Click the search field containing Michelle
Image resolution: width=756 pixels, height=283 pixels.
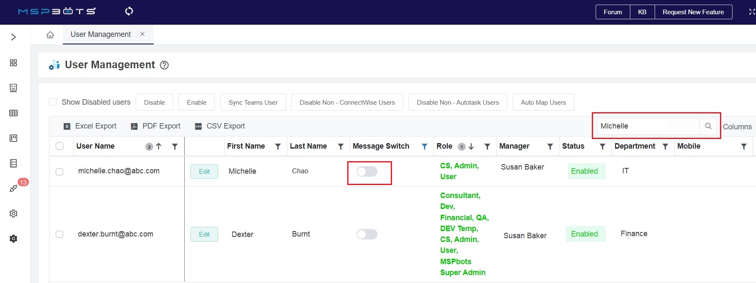pos(647,126)
